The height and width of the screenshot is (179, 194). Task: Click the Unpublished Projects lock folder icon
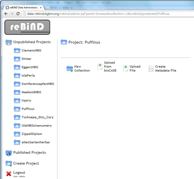pos(9,42)
